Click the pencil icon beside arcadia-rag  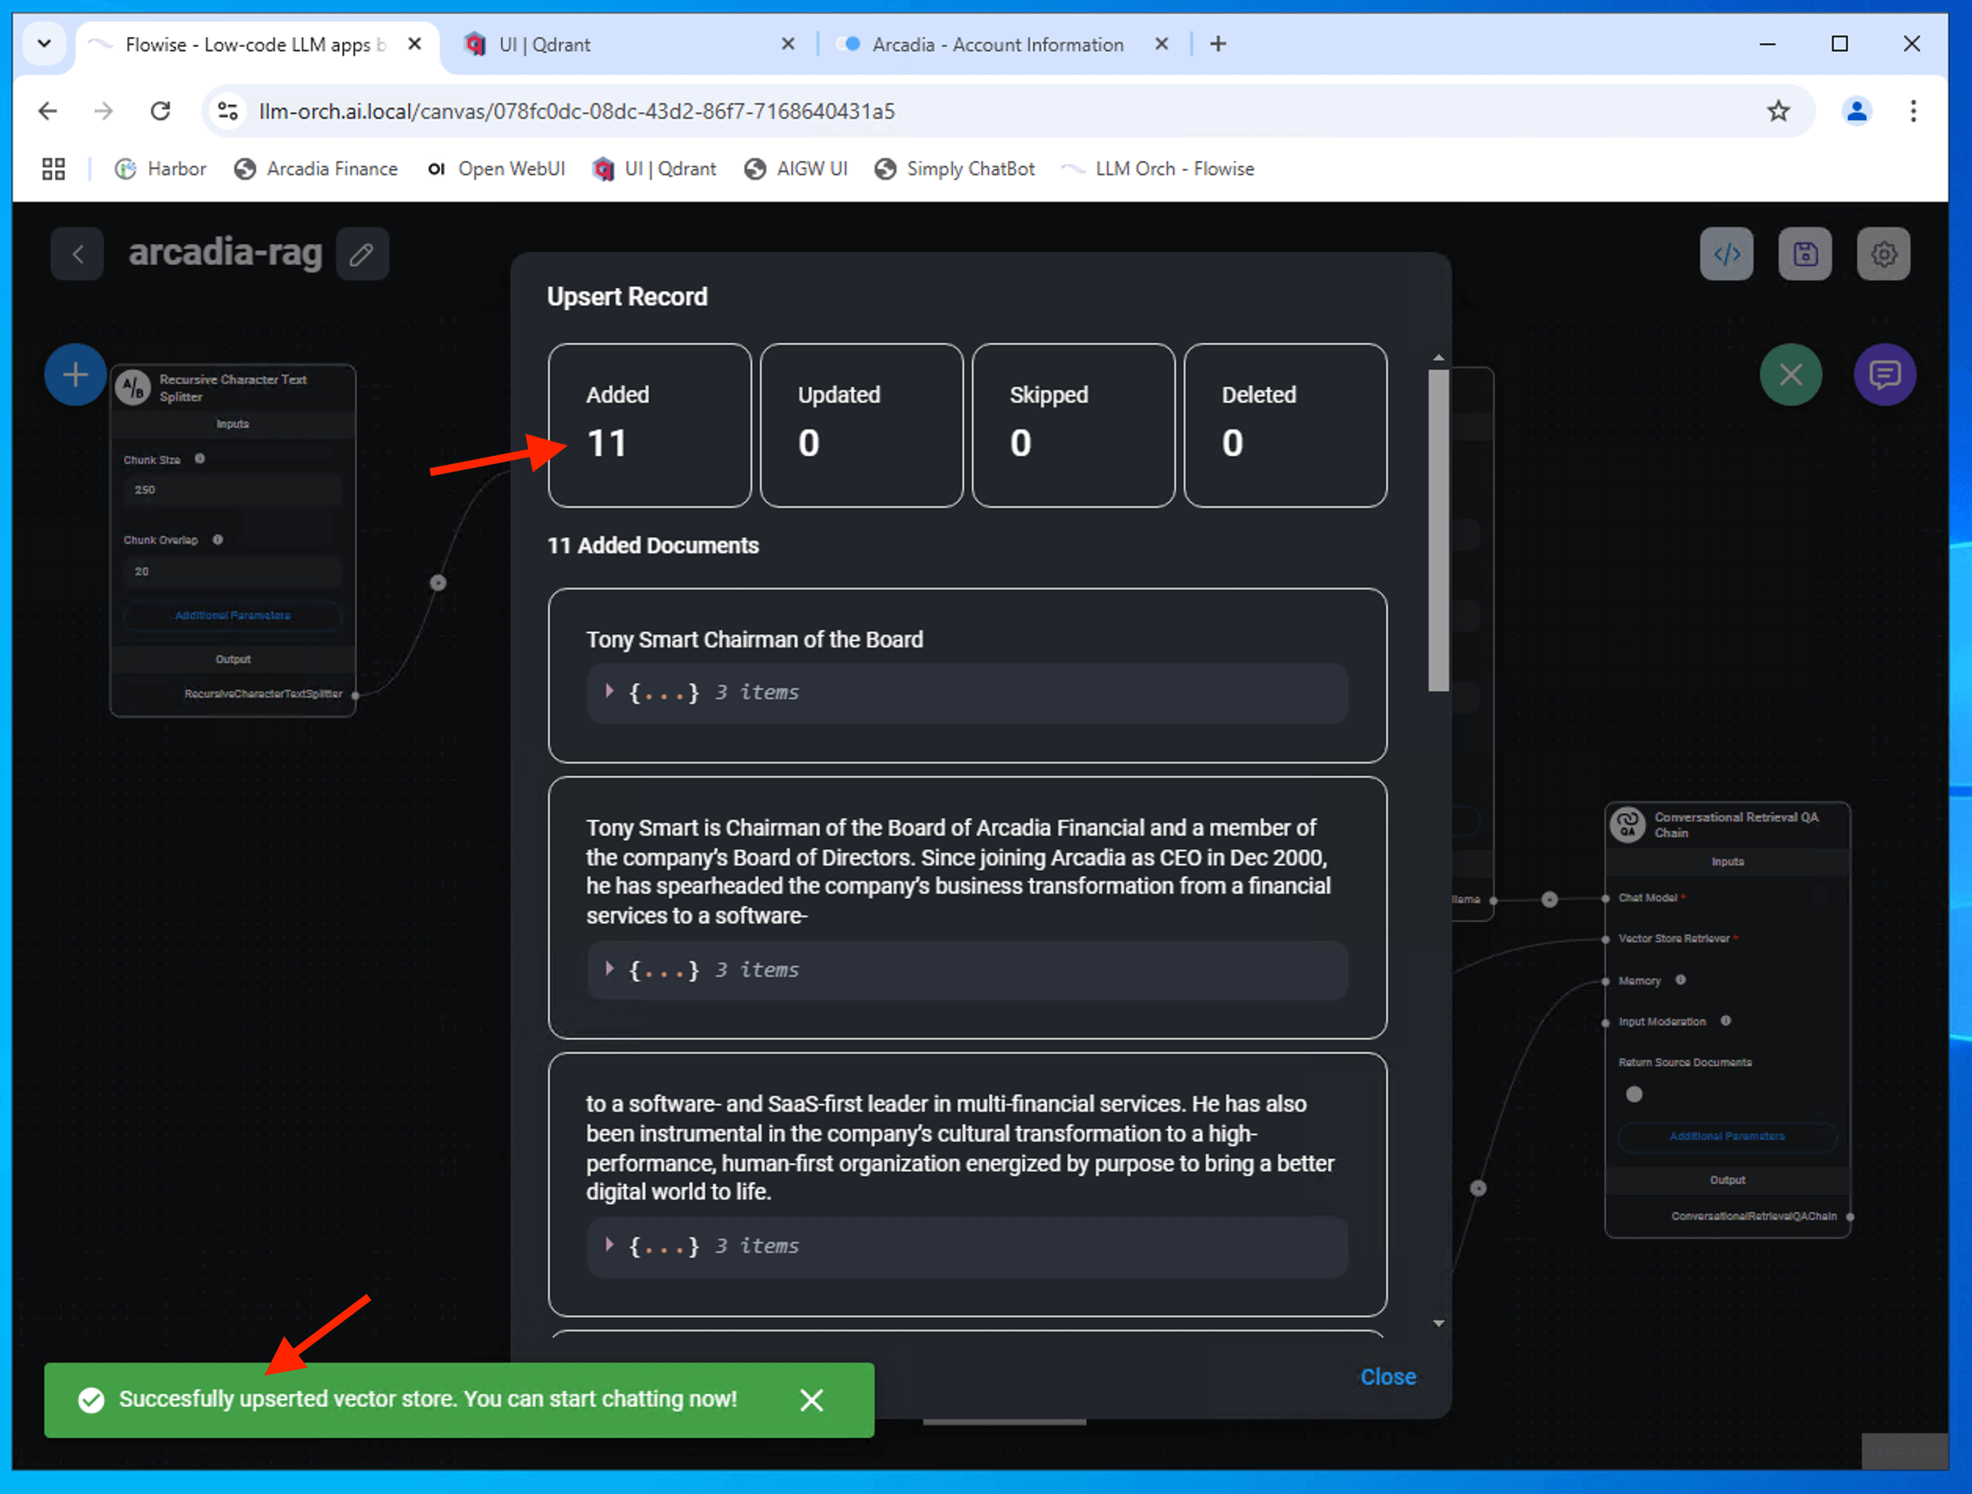pos(362,255)
